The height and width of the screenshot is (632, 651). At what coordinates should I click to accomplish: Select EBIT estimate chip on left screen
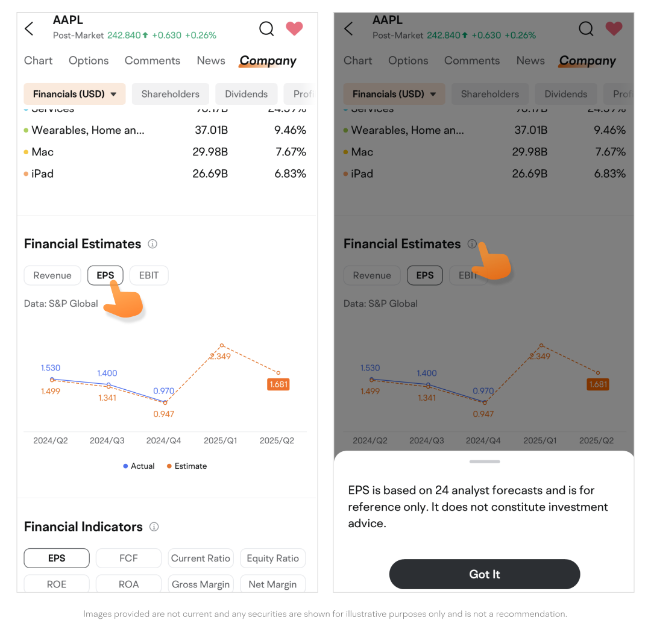pos(149,275)
